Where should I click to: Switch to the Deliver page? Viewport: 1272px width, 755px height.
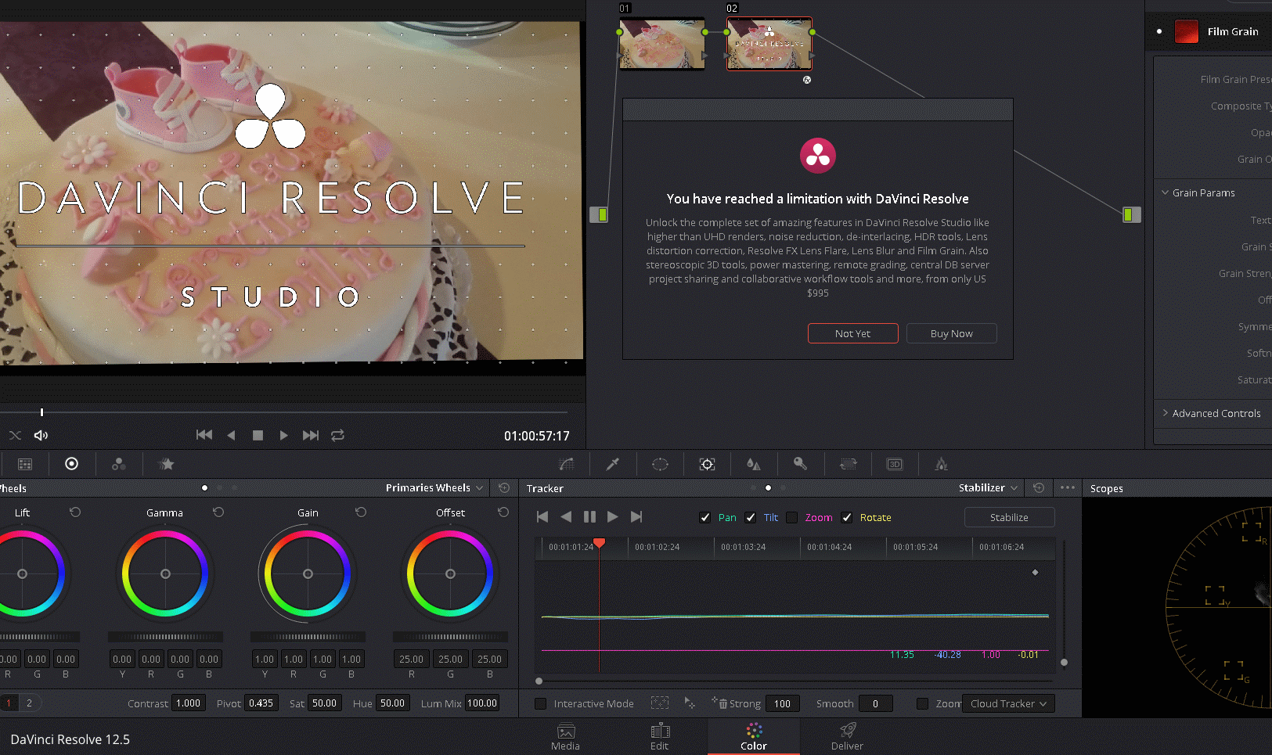(x=847, y=736)
